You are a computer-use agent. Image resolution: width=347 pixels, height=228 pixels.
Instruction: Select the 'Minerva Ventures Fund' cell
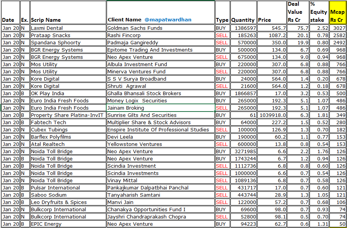coord(161,72)
